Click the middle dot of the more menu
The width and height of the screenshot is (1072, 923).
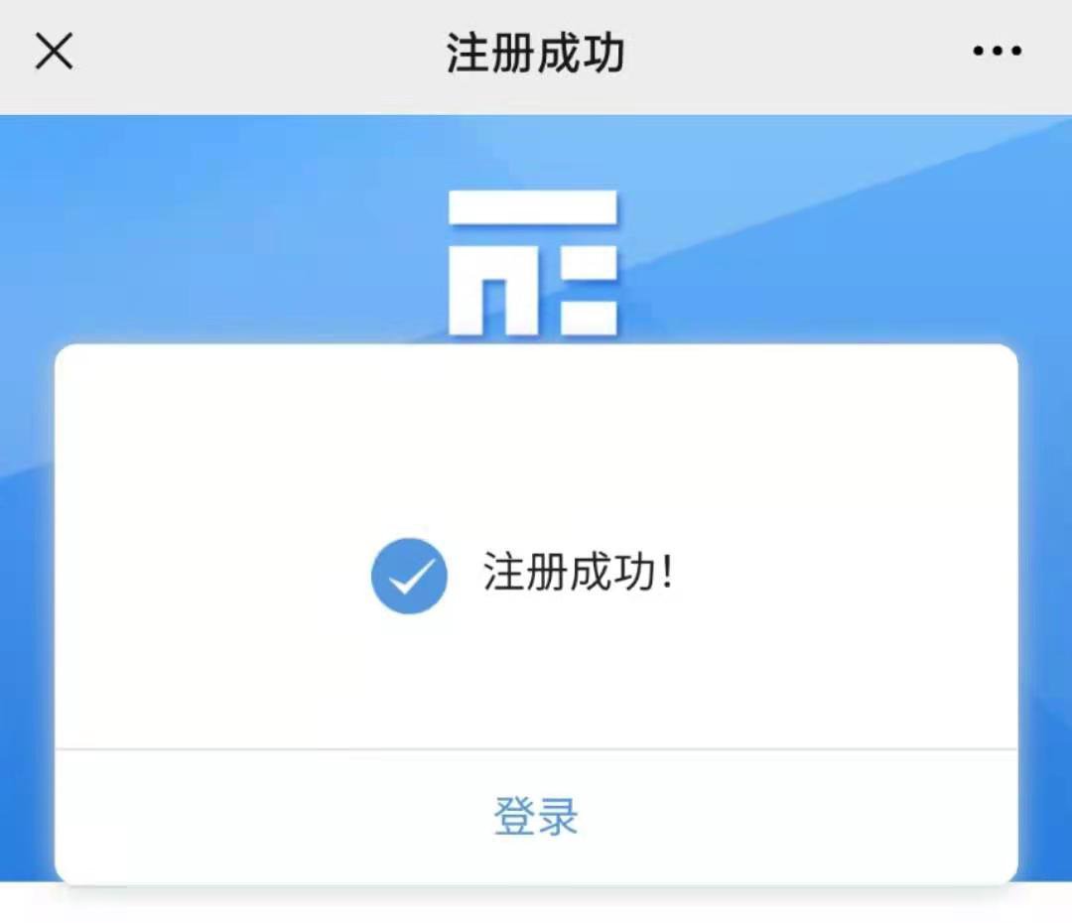point(997,51)
